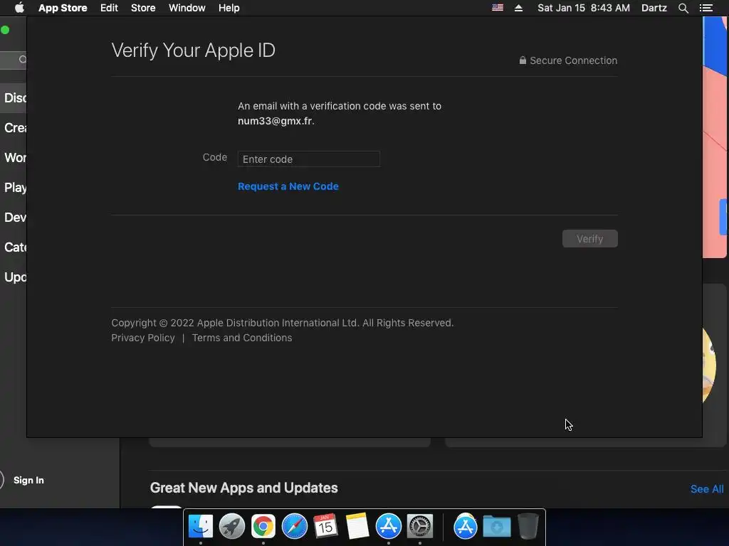
Task: Open the Edit menu
Action: 109,8
